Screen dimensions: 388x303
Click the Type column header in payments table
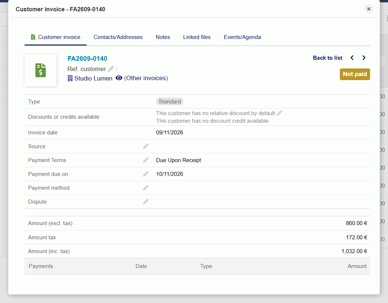[206, 266]
